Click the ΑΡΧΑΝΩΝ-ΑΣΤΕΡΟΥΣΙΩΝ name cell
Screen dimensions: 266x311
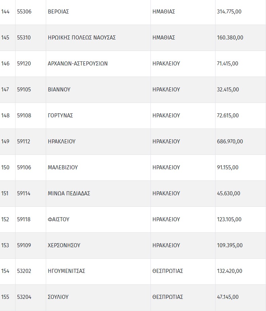tap(78, 64)
